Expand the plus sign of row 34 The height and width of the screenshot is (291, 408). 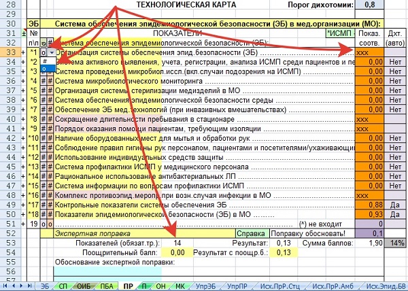pyautogui.click(x=23, y=62)
